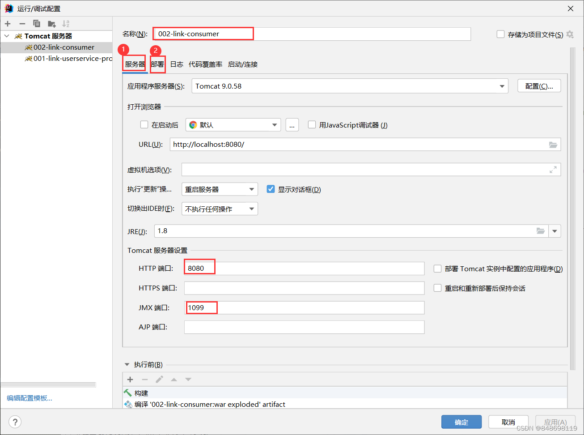Switch to the 日志 tab
This screenshot has width=584, height=435.
click(177, 64)
